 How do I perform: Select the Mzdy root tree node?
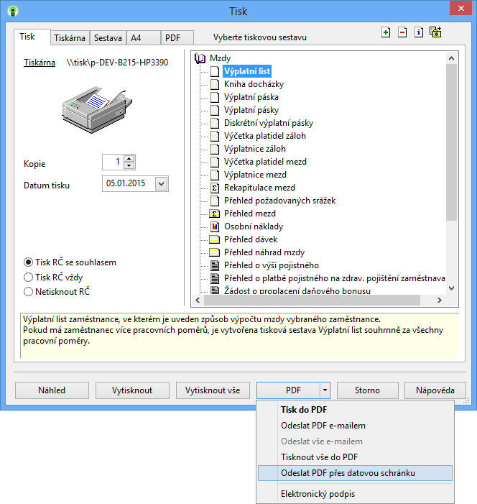click(220, 58)
